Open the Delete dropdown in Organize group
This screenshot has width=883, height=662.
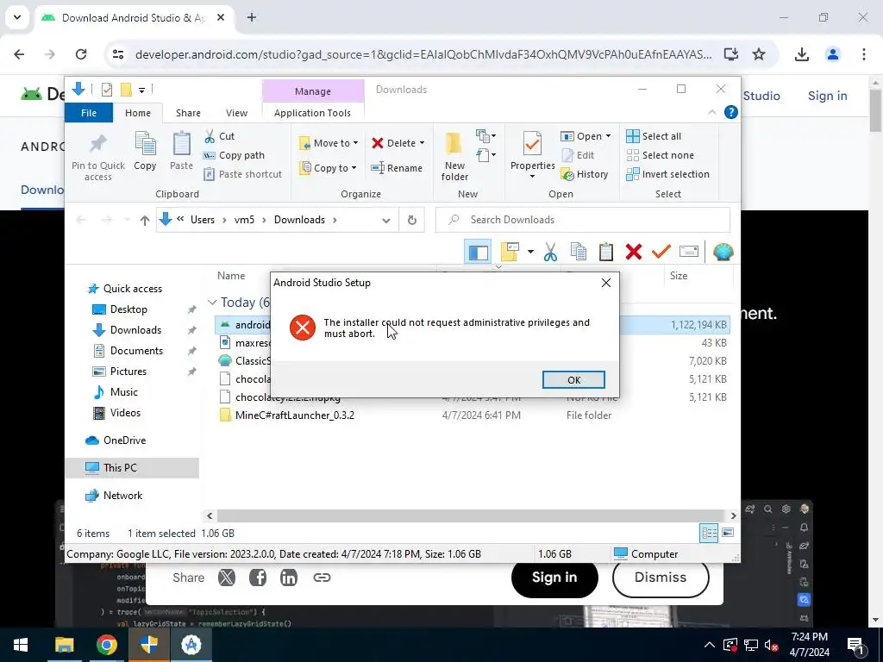[x=398, y=143]
